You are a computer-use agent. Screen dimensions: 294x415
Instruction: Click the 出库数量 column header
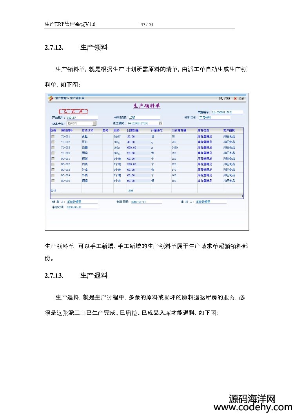tap(133, 130)
